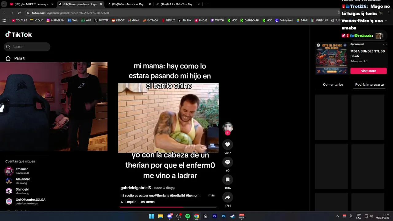Image resolution: width=393 pixels, height=221 pixels.
Task: Expand caption with 'más'
Action: click(x=212, y=196)
